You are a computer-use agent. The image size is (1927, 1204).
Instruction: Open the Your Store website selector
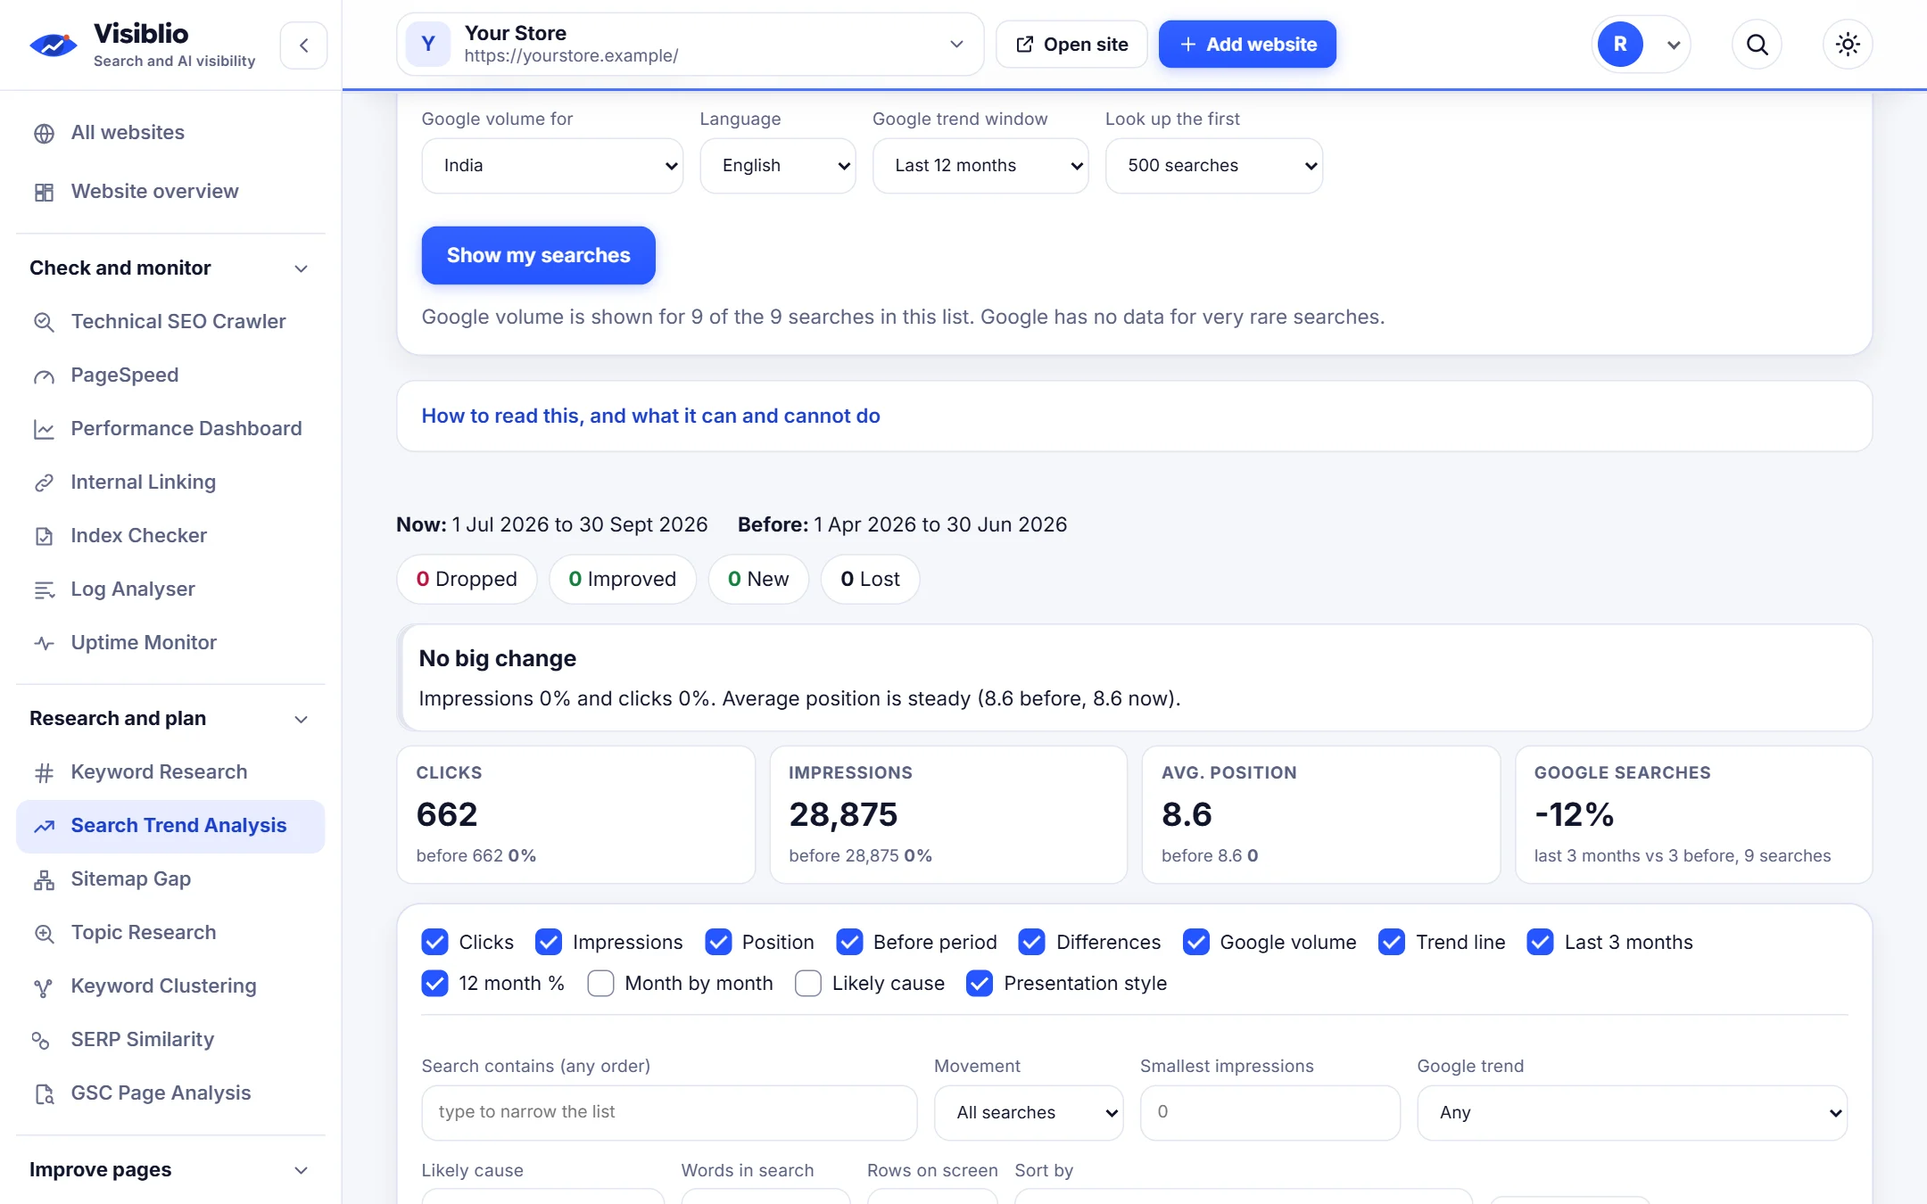click(x=690, y=45)
